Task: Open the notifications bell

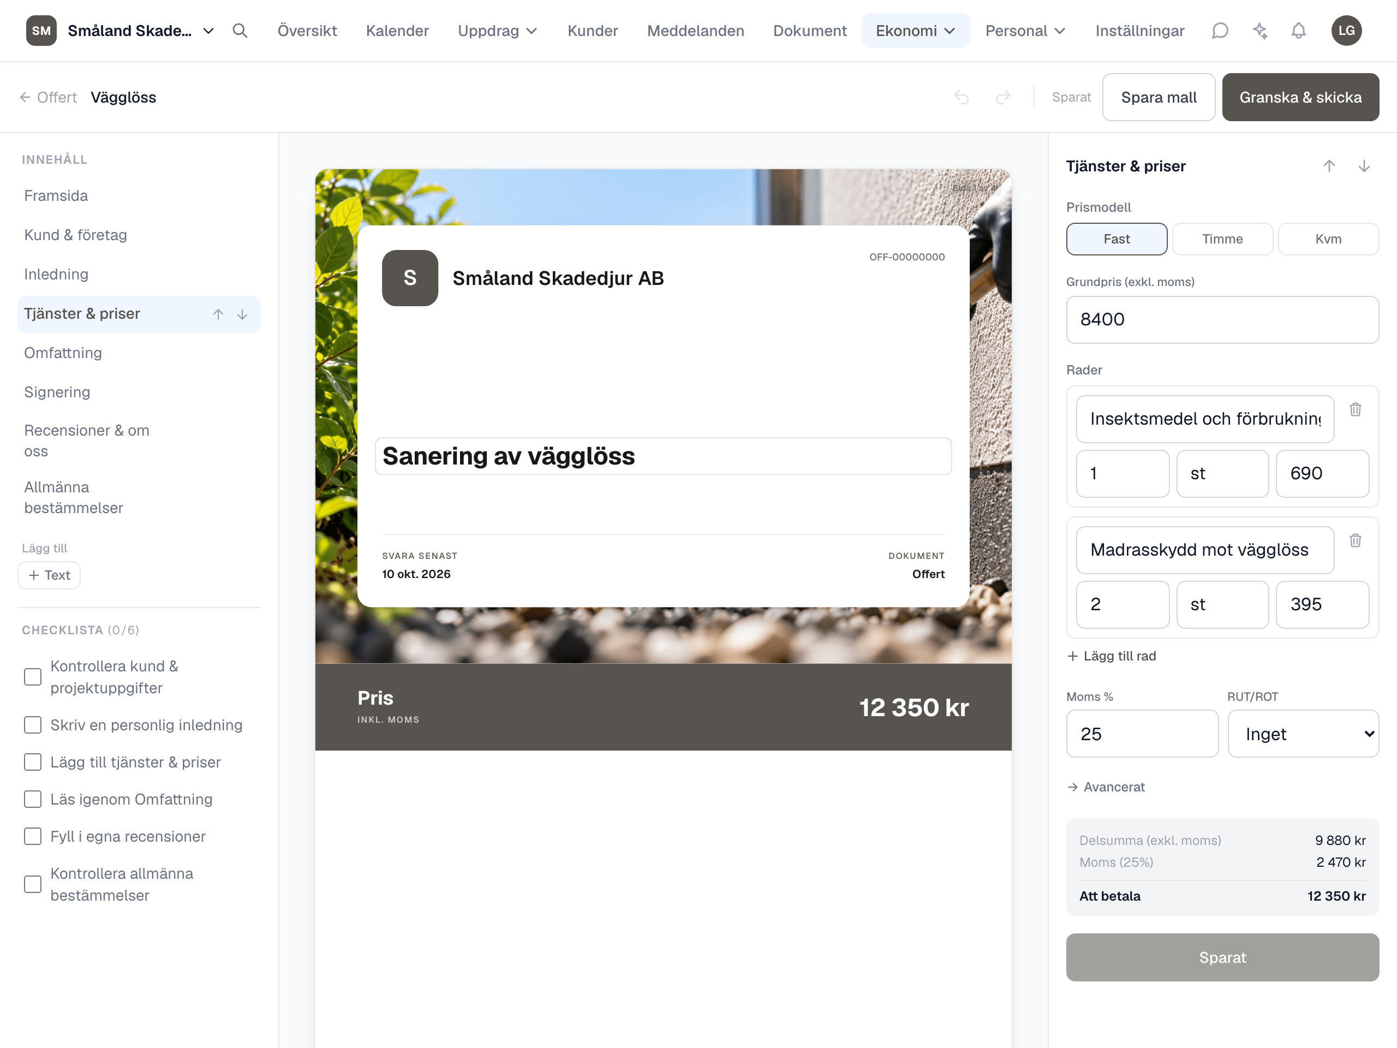Action: [x=1298, y=31]
